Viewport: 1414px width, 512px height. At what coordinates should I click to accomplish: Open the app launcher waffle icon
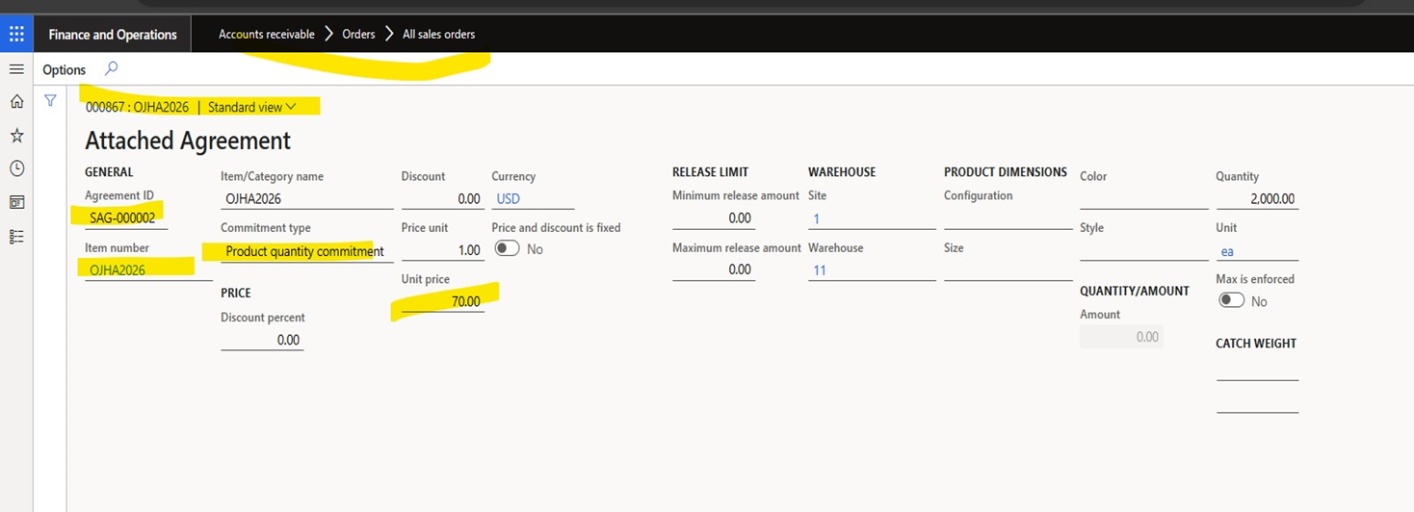(16, 35)
